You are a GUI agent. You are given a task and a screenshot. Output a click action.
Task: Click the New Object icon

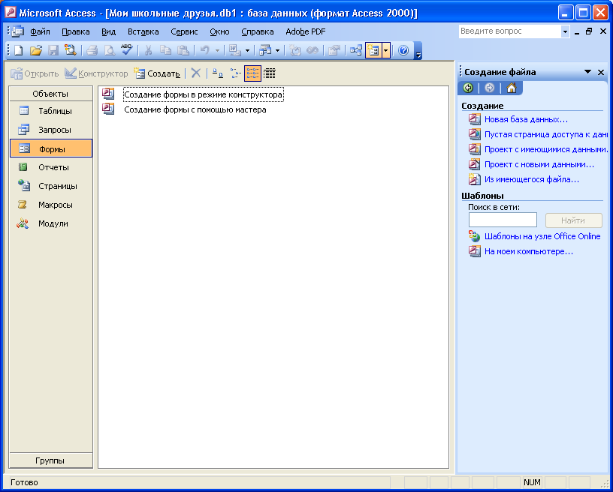point(373,50)
